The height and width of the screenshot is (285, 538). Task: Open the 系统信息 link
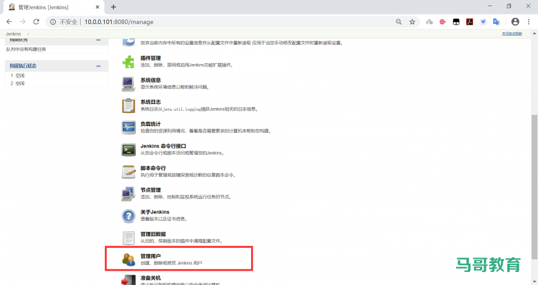[x=150, y=80]
